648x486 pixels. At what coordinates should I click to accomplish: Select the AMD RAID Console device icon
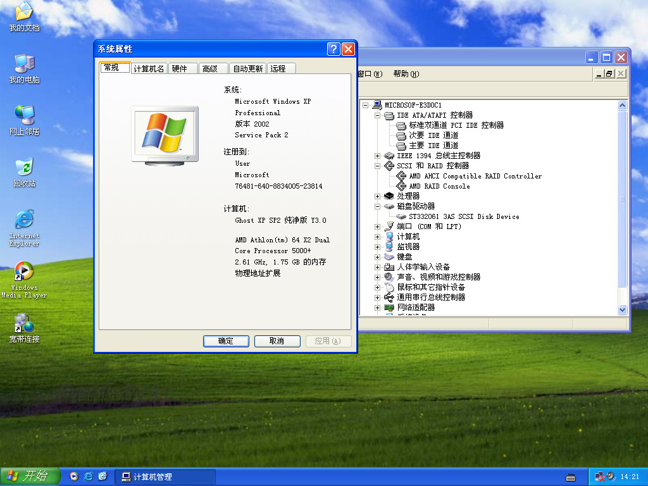(x=401, y=186)
